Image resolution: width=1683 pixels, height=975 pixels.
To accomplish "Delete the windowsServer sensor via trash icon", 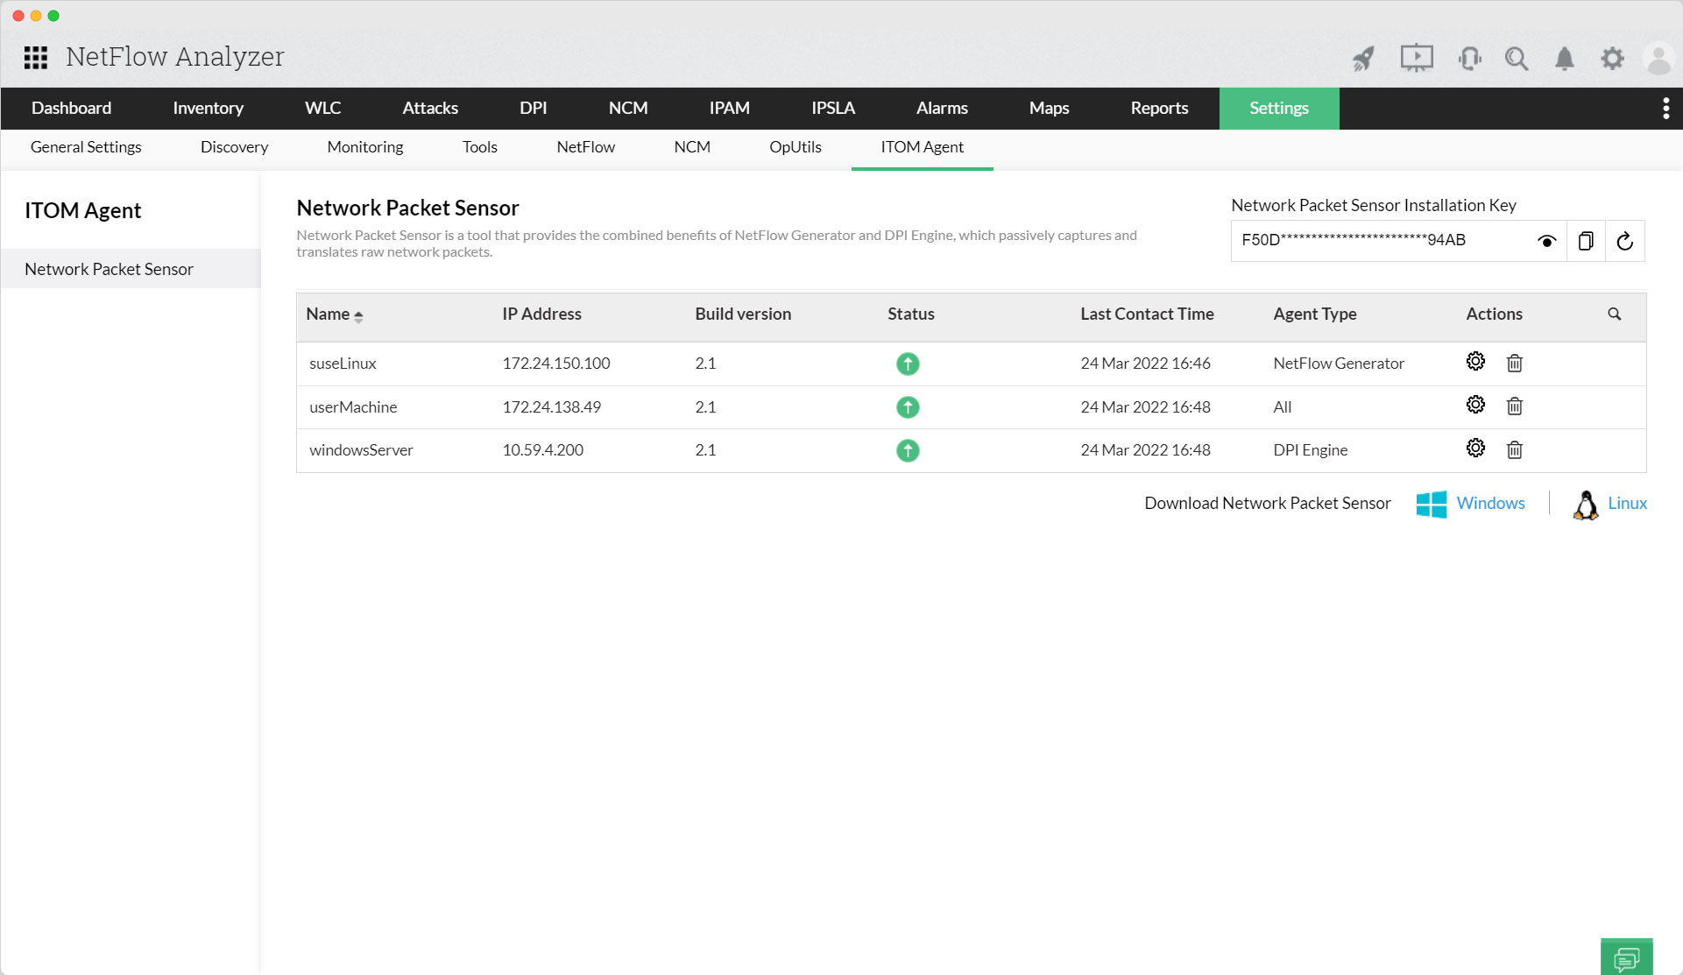I will click(x=1514, y=449).
